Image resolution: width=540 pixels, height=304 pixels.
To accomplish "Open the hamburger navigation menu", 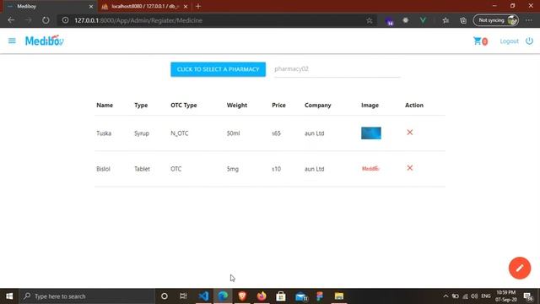I will (12, 41).
